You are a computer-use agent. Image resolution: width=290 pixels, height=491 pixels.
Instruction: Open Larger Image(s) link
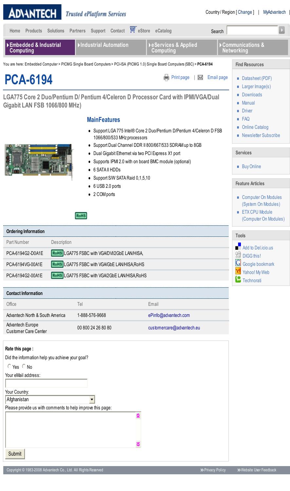click(256, 87)
